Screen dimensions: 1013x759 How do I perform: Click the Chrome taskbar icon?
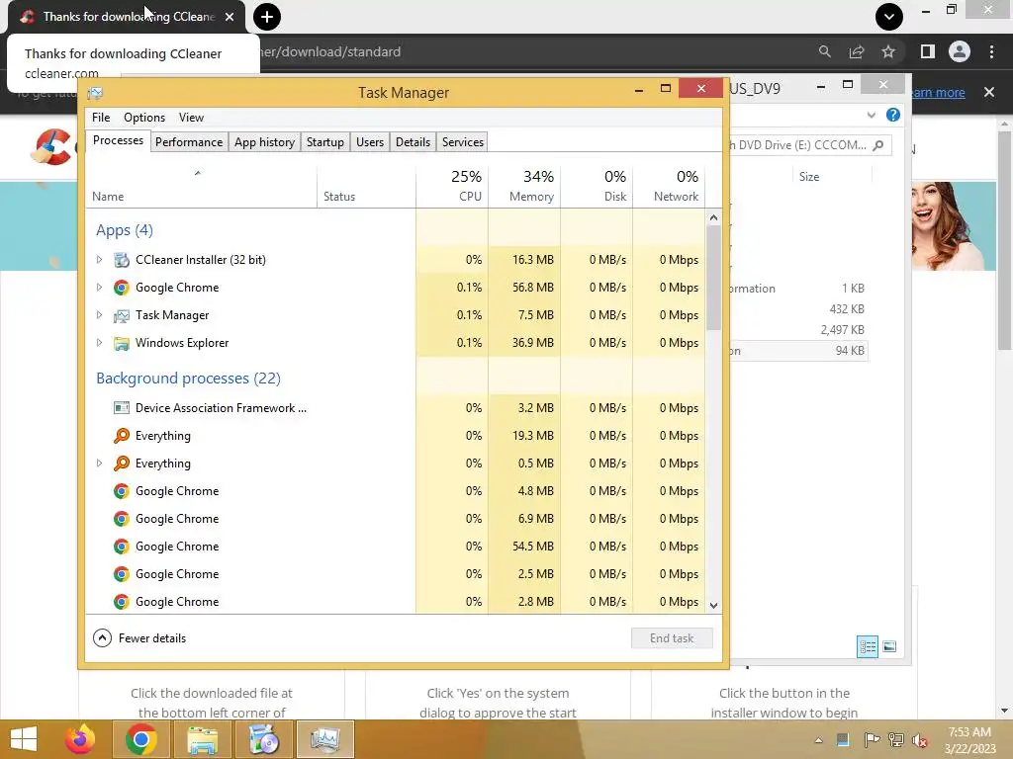[x=140, y=739]
